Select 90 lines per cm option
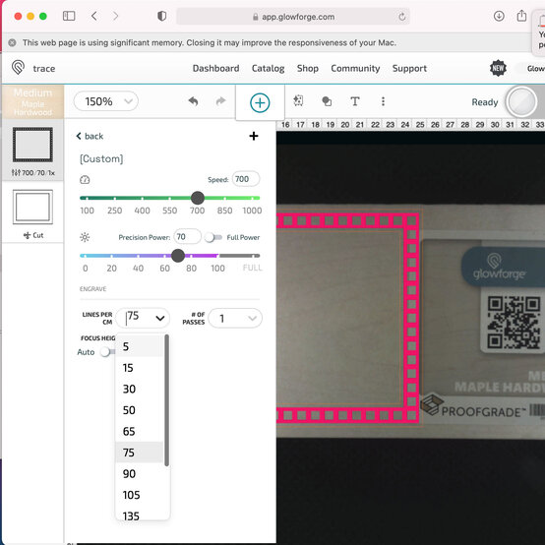This screenshot has height=545, width=545. 139,474
